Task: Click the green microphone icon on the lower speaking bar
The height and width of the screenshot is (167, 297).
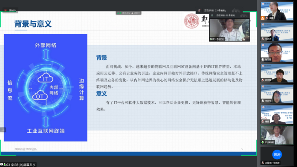Action: pos(212,16)
